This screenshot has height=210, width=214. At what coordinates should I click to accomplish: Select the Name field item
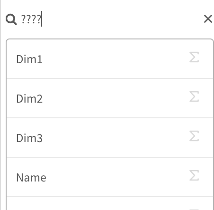click(110, 177)
